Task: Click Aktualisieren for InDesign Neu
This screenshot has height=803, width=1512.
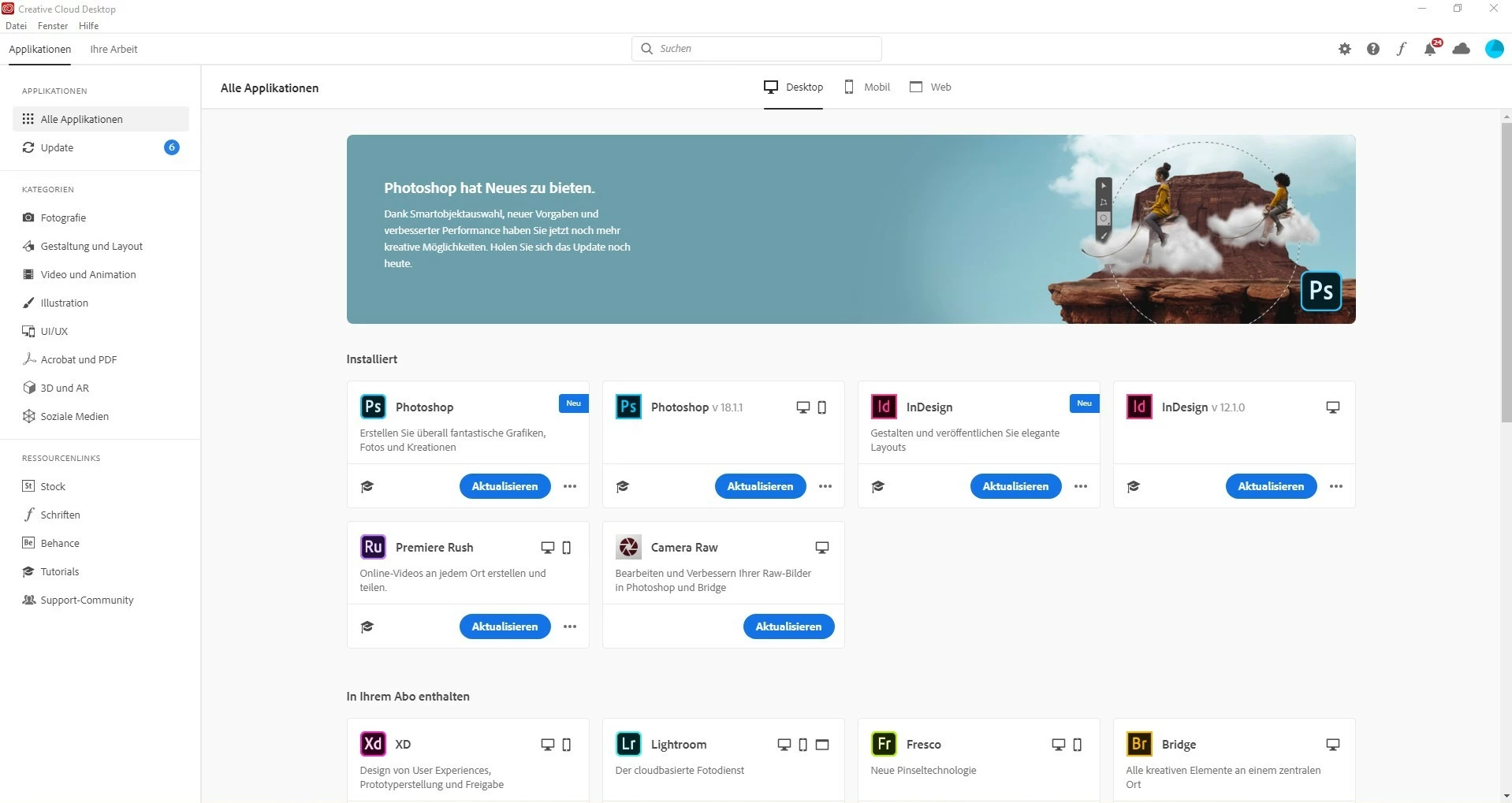Action: click(x=1015, y=486)
